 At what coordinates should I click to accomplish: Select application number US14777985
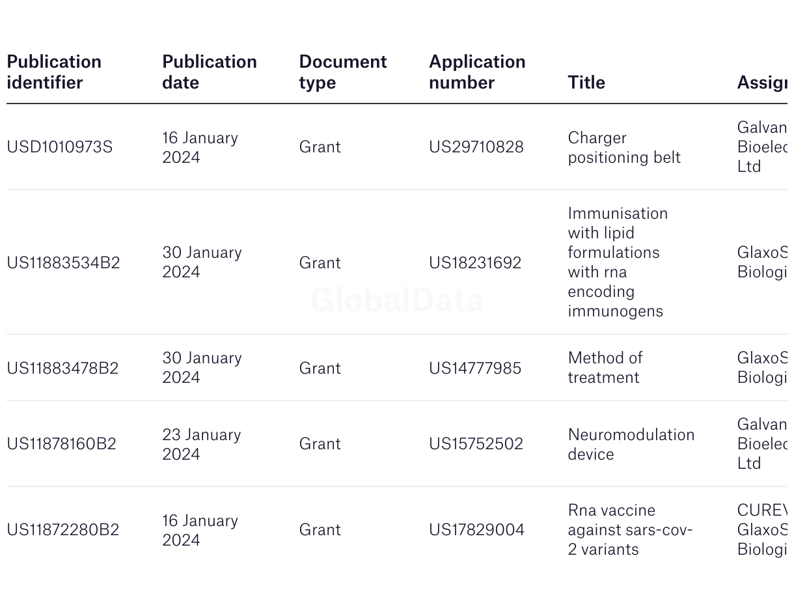tap(475, 369)
